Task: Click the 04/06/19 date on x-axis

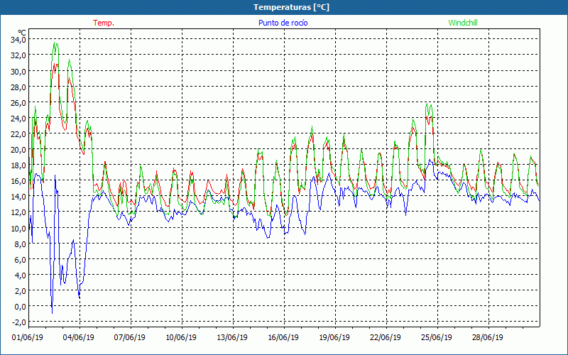Action: [80, 337]
